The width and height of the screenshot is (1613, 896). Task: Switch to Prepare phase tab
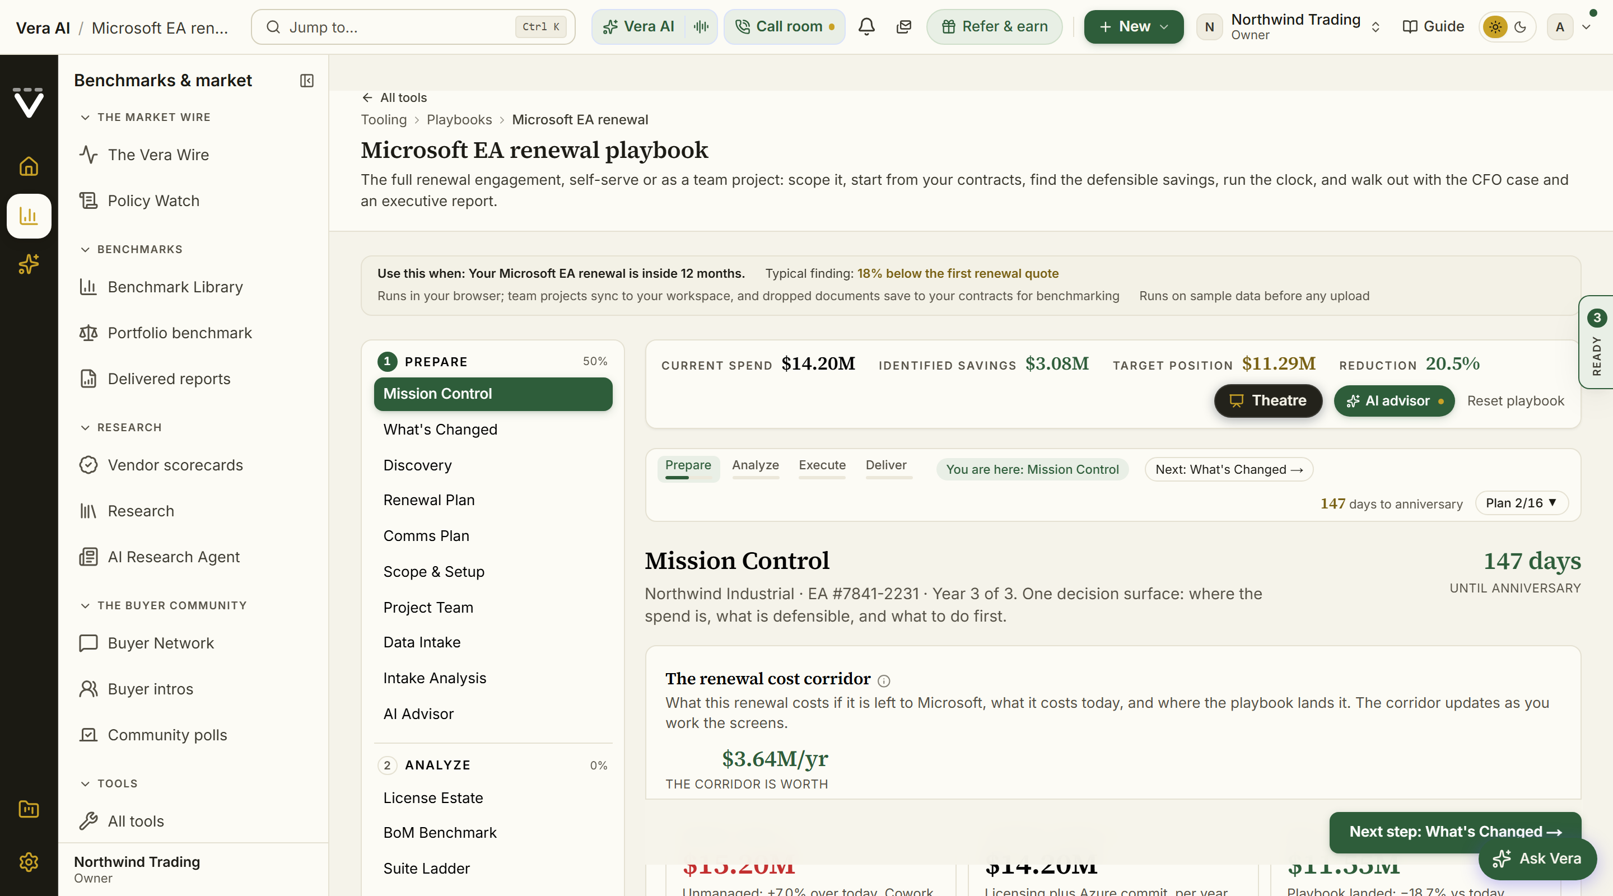688,468
